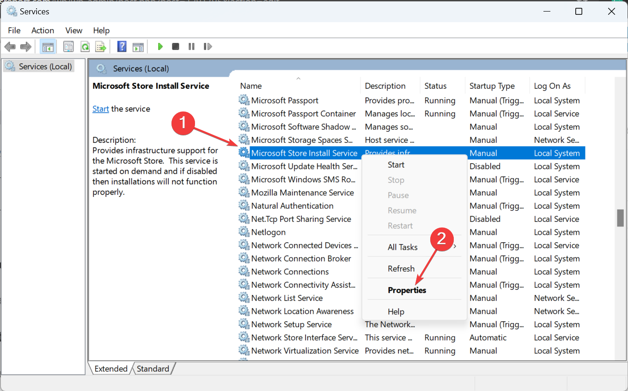Open the Action menu
This screenshot has height=391, width=628.
43,30
